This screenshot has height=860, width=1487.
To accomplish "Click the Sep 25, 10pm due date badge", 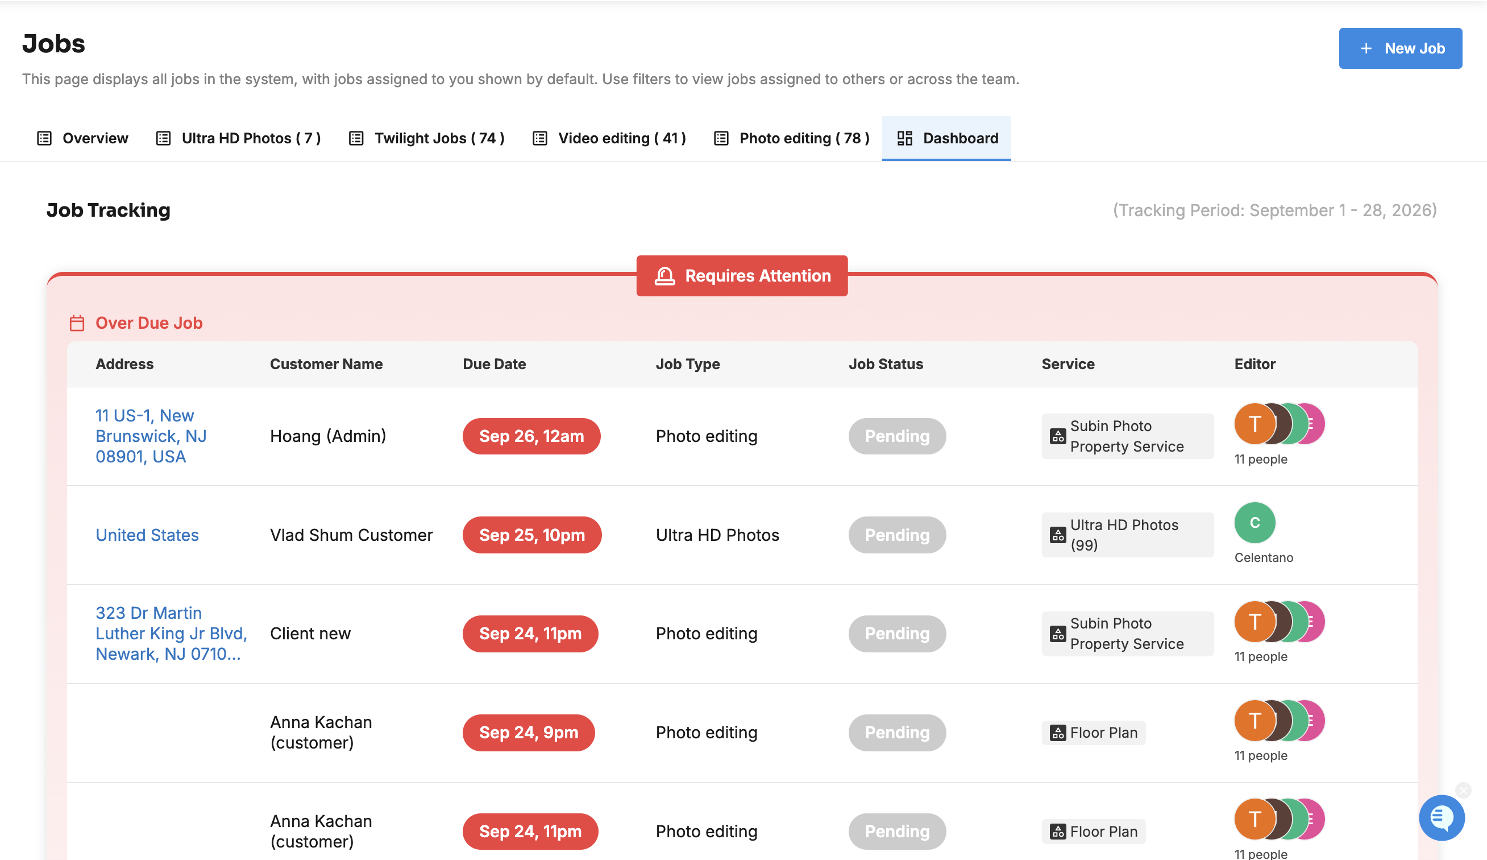I will [531, 535].
